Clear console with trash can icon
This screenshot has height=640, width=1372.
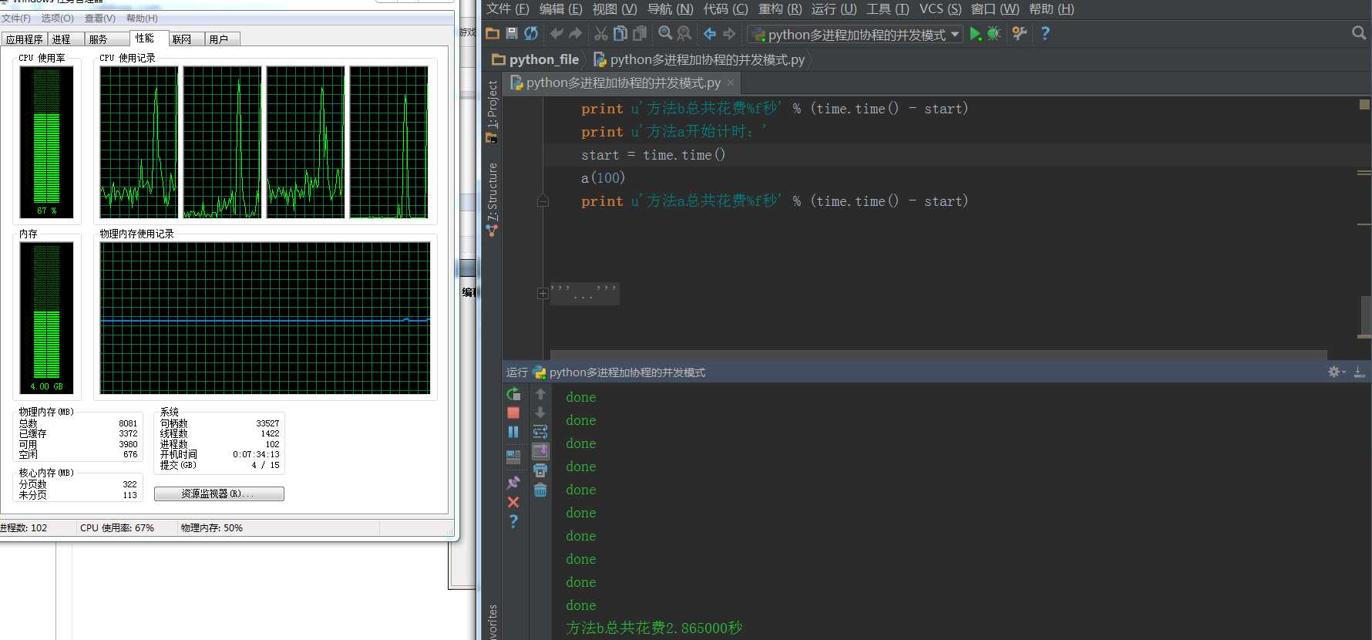(x=540, y=490)
